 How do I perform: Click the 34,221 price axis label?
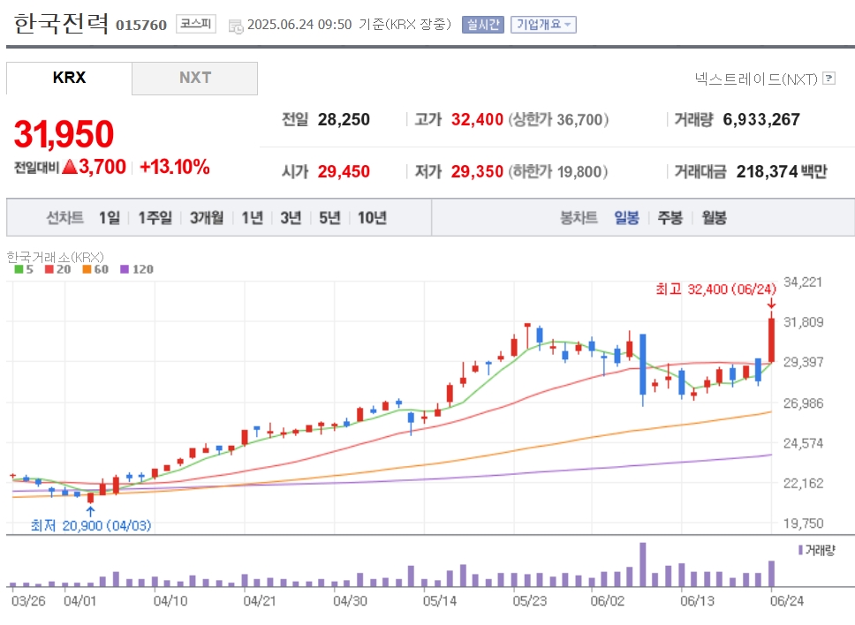click(803, 282)
